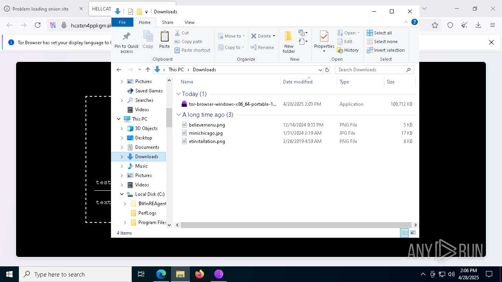Click navigation pane vertical scrollbar
The width and height of the screenshot is (502, 282).
pyautogui.click(x=169, y=117)
